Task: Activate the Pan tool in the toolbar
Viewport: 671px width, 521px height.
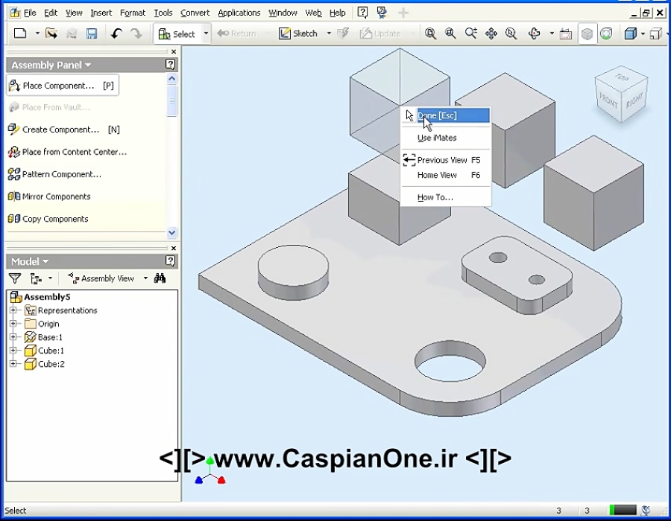Action: coord(491,33)
